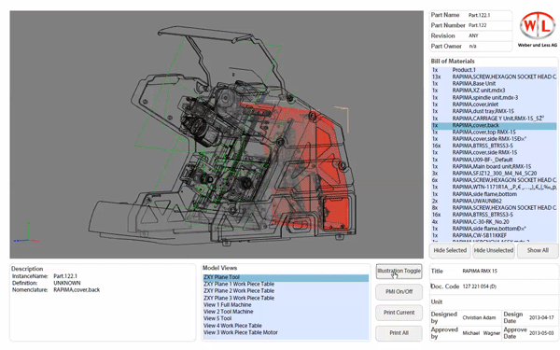Image resolution: width=560 pixels, height=350 pixels.
Task: Click the Part Number field value Part.122
Action: pos(478,25)
